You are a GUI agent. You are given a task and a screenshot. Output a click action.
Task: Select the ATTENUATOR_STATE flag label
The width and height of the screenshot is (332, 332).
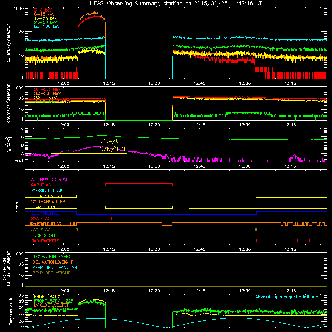pos(50,179)
